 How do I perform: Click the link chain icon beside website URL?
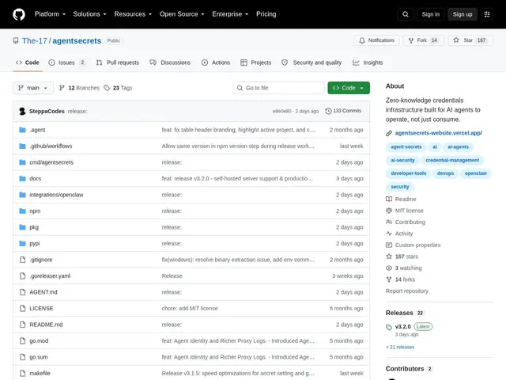pyautogui.click(x=389, y=133)
